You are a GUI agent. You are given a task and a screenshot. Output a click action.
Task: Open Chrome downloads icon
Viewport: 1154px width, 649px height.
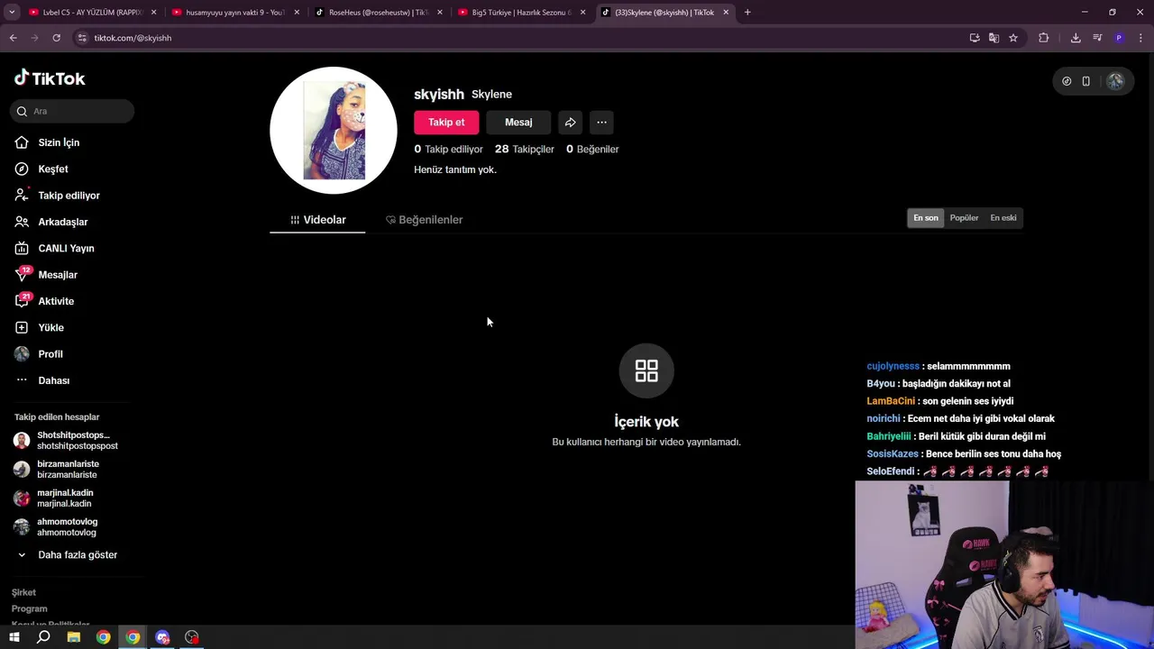tap(1076, 38)
